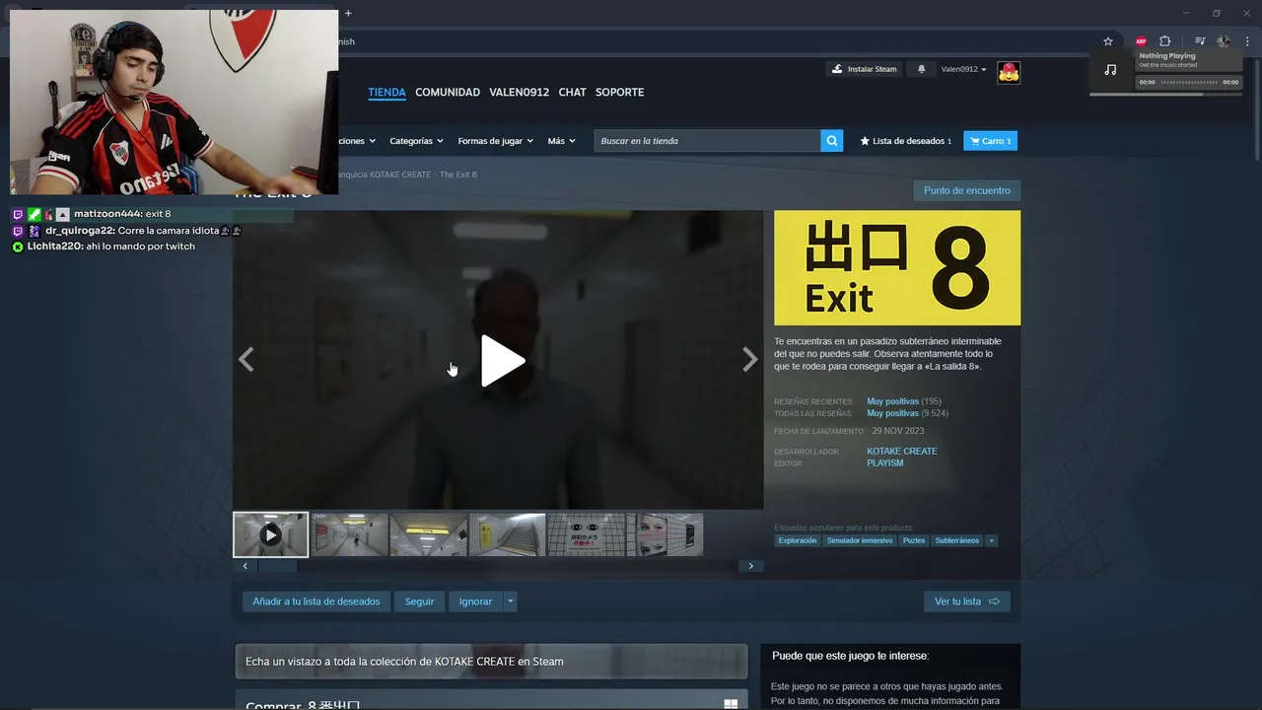Select the yellow door stairs thumbnail
The image size is (1262, 710).
pyautogui.click(x=507, y=534)
